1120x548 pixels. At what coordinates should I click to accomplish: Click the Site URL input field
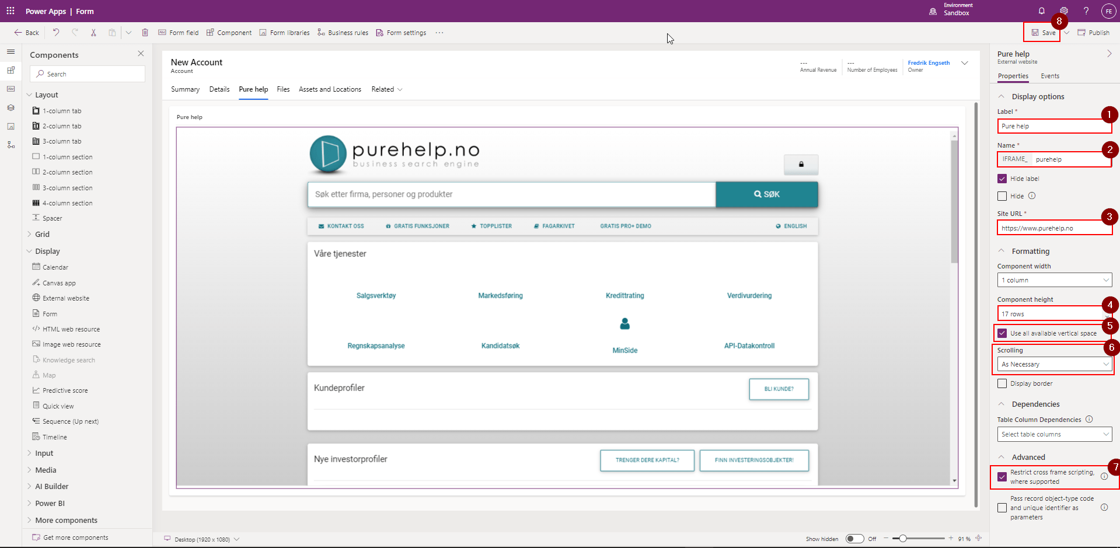click(x=1053, y=228)
